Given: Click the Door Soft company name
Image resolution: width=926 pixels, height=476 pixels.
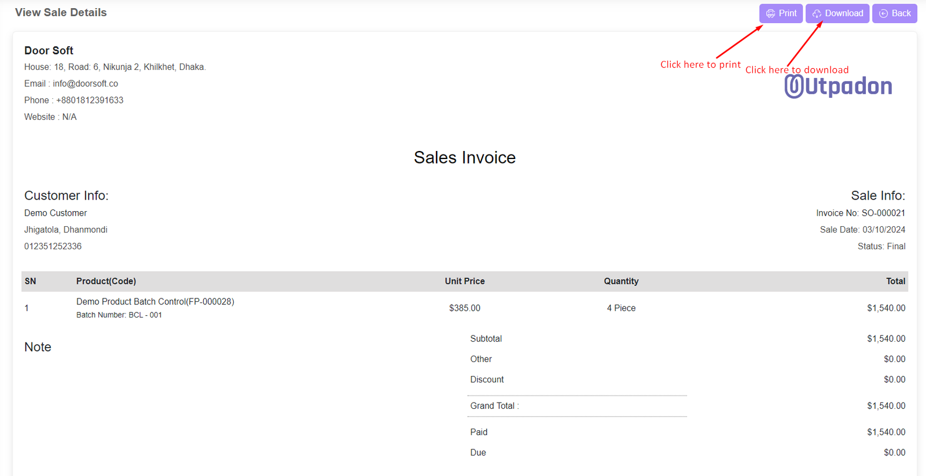Looking at the screenshot, I should coord(49,50).
